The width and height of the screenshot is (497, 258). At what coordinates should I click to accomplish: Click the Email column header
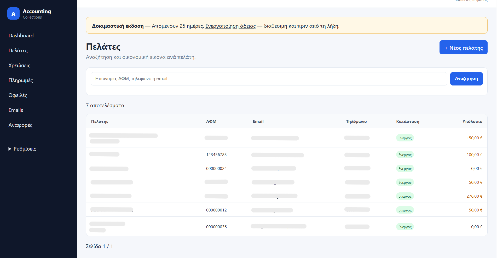(x=258, y=121)
